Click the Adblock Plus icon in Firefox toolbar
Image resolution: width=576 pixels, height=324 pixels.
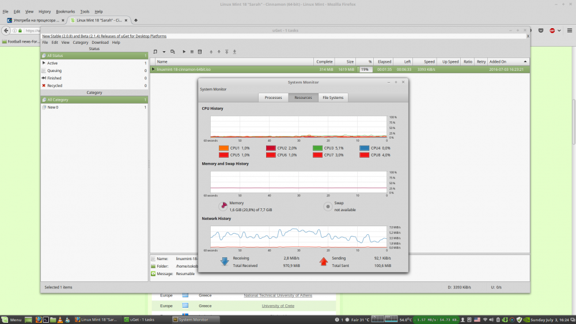[x=552, y=31]
